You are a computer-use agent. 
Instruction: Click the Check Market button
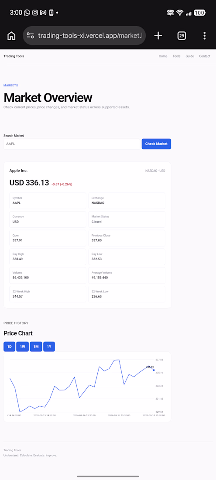pyautogui.click(x=156, y=144)
